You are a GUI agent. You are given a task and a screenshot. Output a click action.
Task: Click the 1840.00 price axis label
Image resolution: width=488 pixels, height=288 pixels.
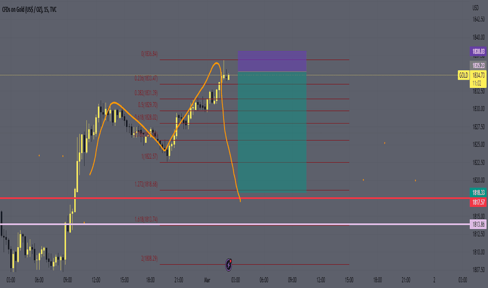coord(479,37)
